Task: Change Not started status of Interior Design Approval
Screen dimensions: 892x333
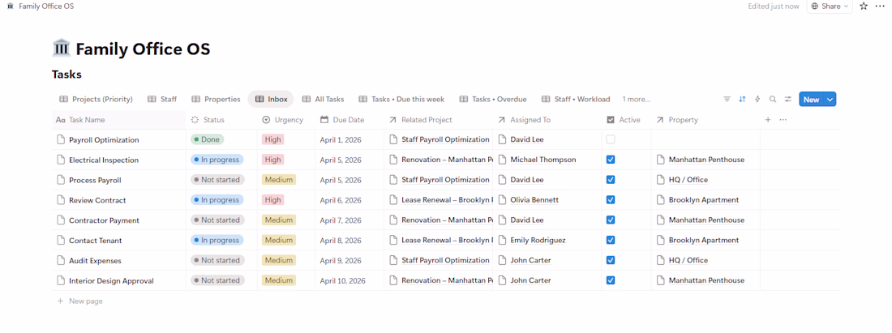Action: [217, 280]
